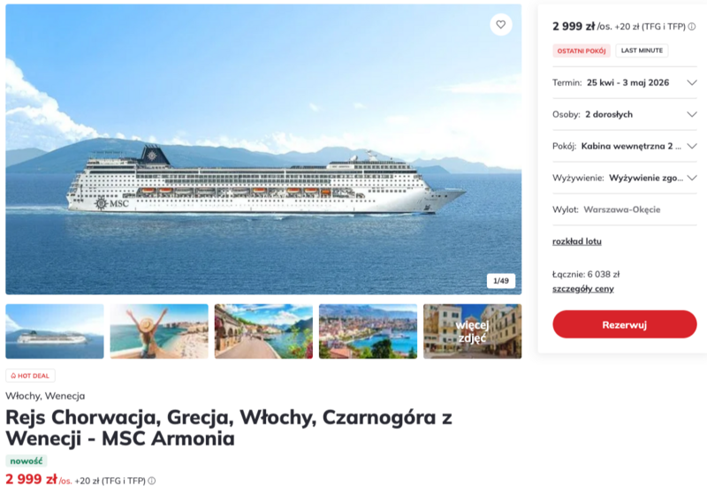Show szczegóły ceny price details
707x486 pixels.
(582, 289)
